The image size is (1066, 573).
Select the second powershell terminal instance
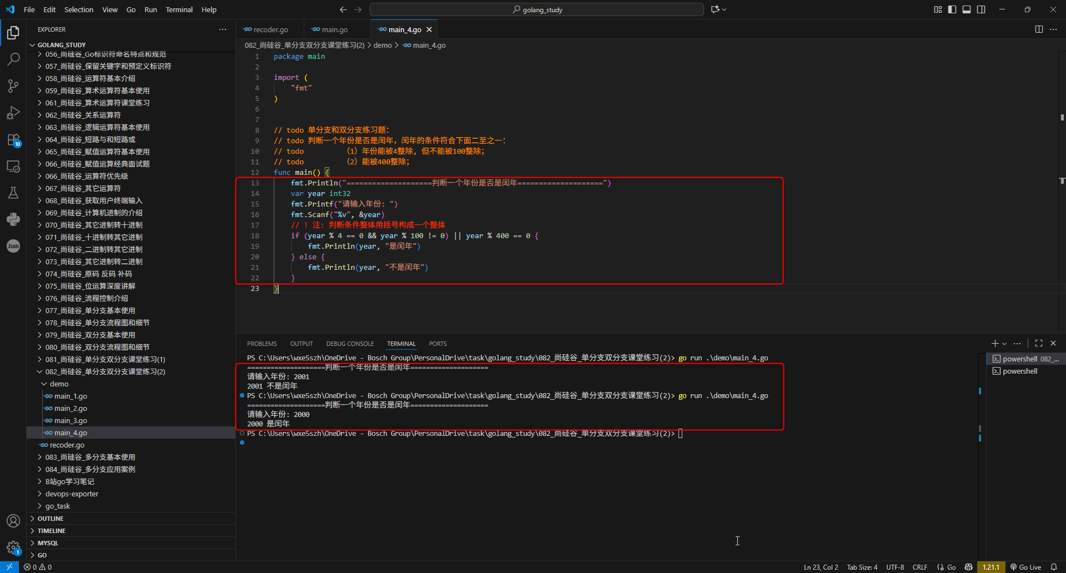(1025, 371)
